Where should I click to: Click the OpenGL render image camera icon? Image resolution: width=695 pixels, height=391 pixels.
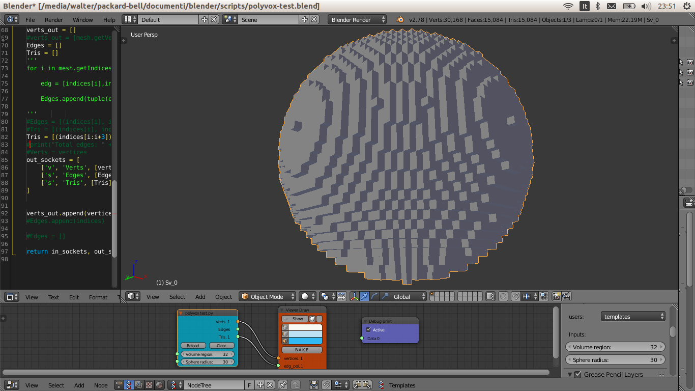tap(556, 296)
